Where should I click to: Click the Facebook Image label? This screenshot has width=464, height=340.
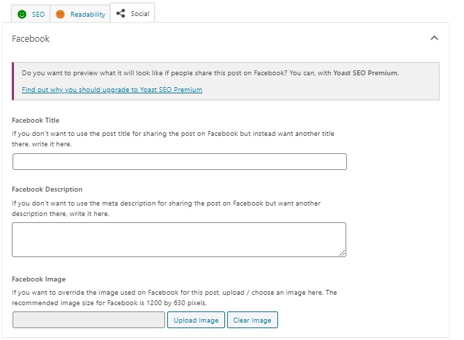pos(39,279)
